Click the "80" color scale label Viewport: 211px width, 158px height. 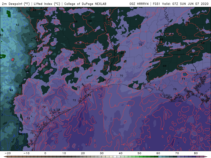(196, 153)
